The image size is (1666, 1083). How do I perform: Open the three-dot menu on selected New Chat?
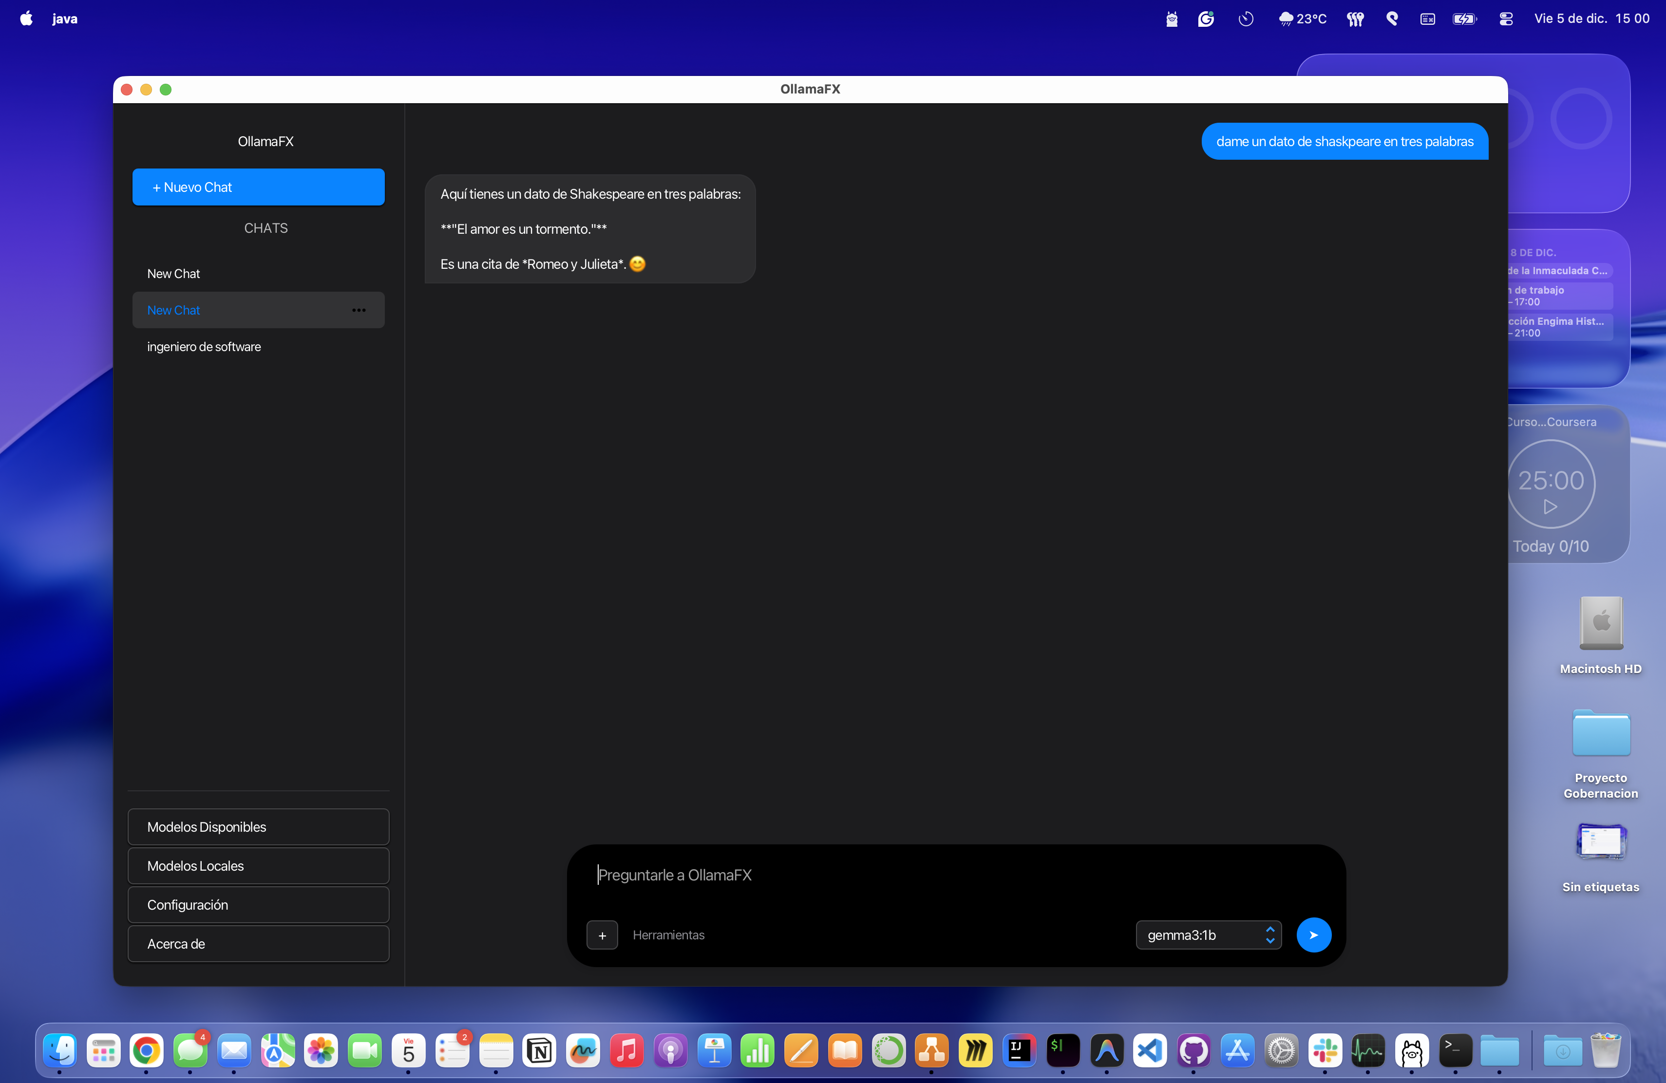tap(359, 310)
